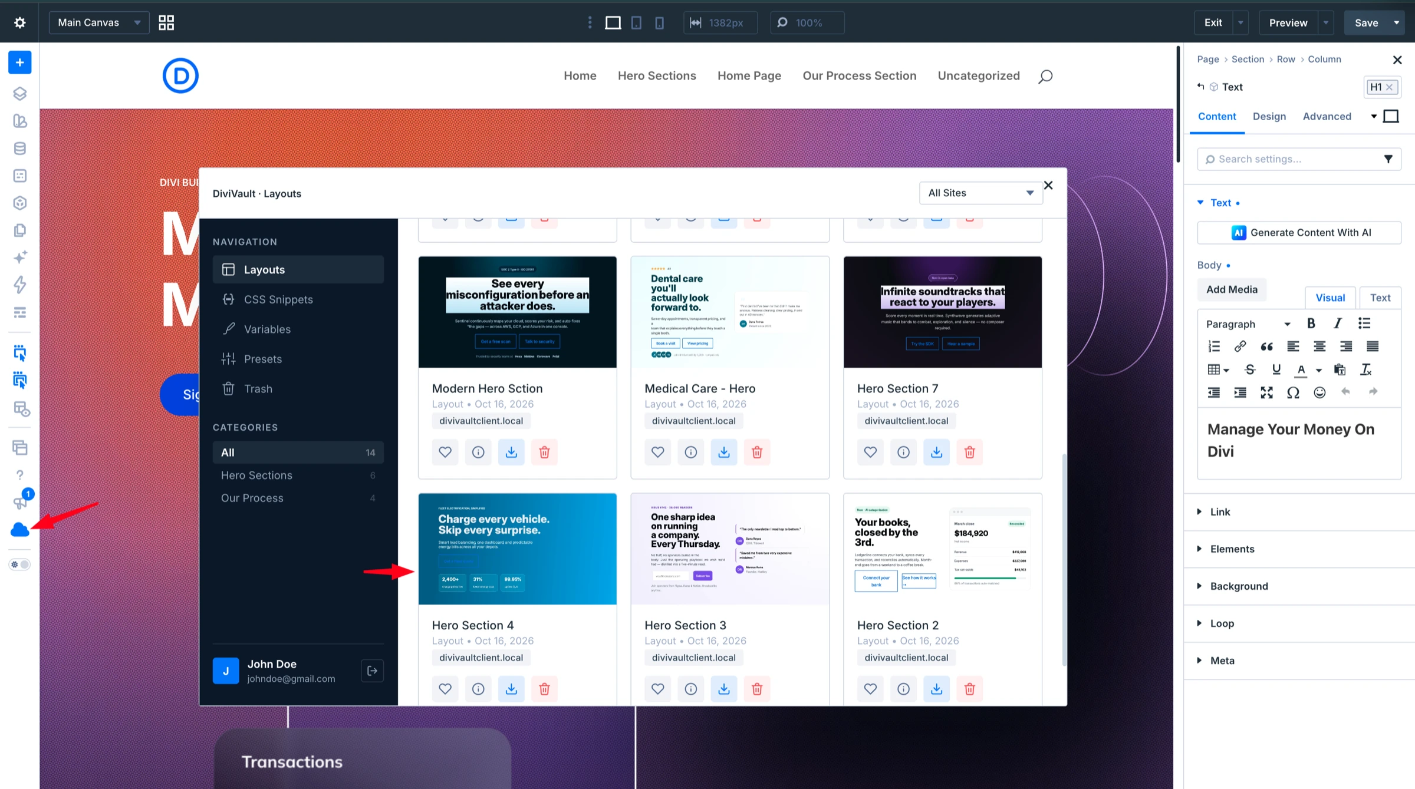
Task: Open the Save options arrow
Action: click(x=1396, y=22)
